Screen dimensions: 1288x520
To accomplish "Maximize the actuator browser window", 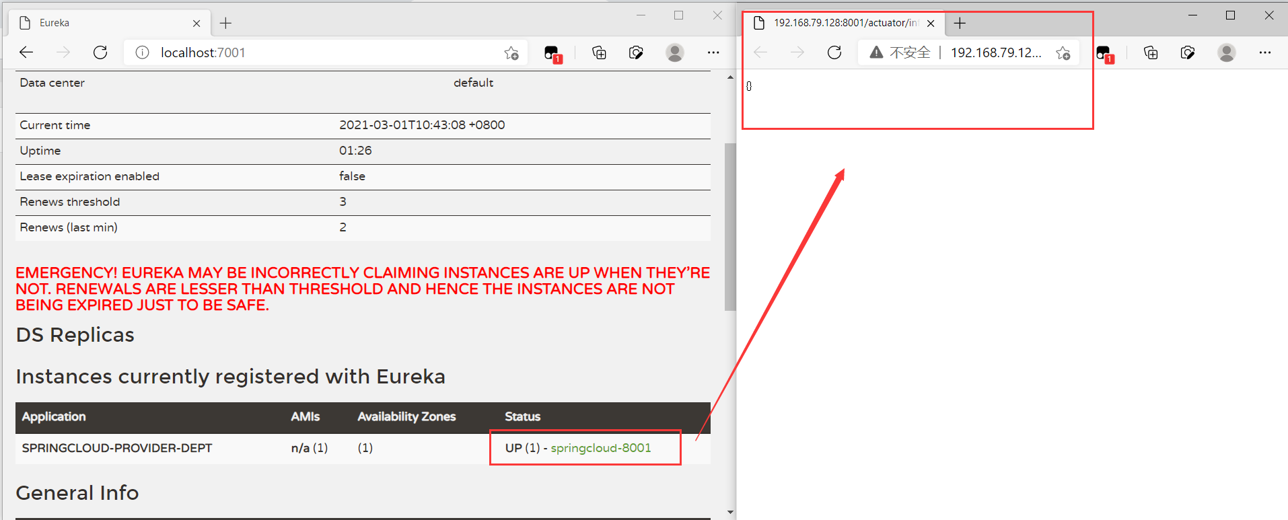I will point(1230,15).
